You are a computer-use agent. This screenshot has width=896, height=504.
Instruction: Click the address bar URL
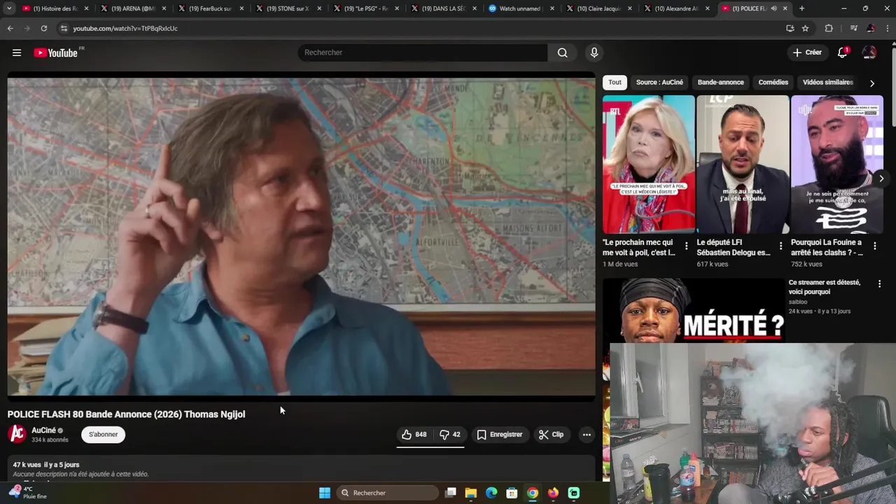[x=125, y=29]
